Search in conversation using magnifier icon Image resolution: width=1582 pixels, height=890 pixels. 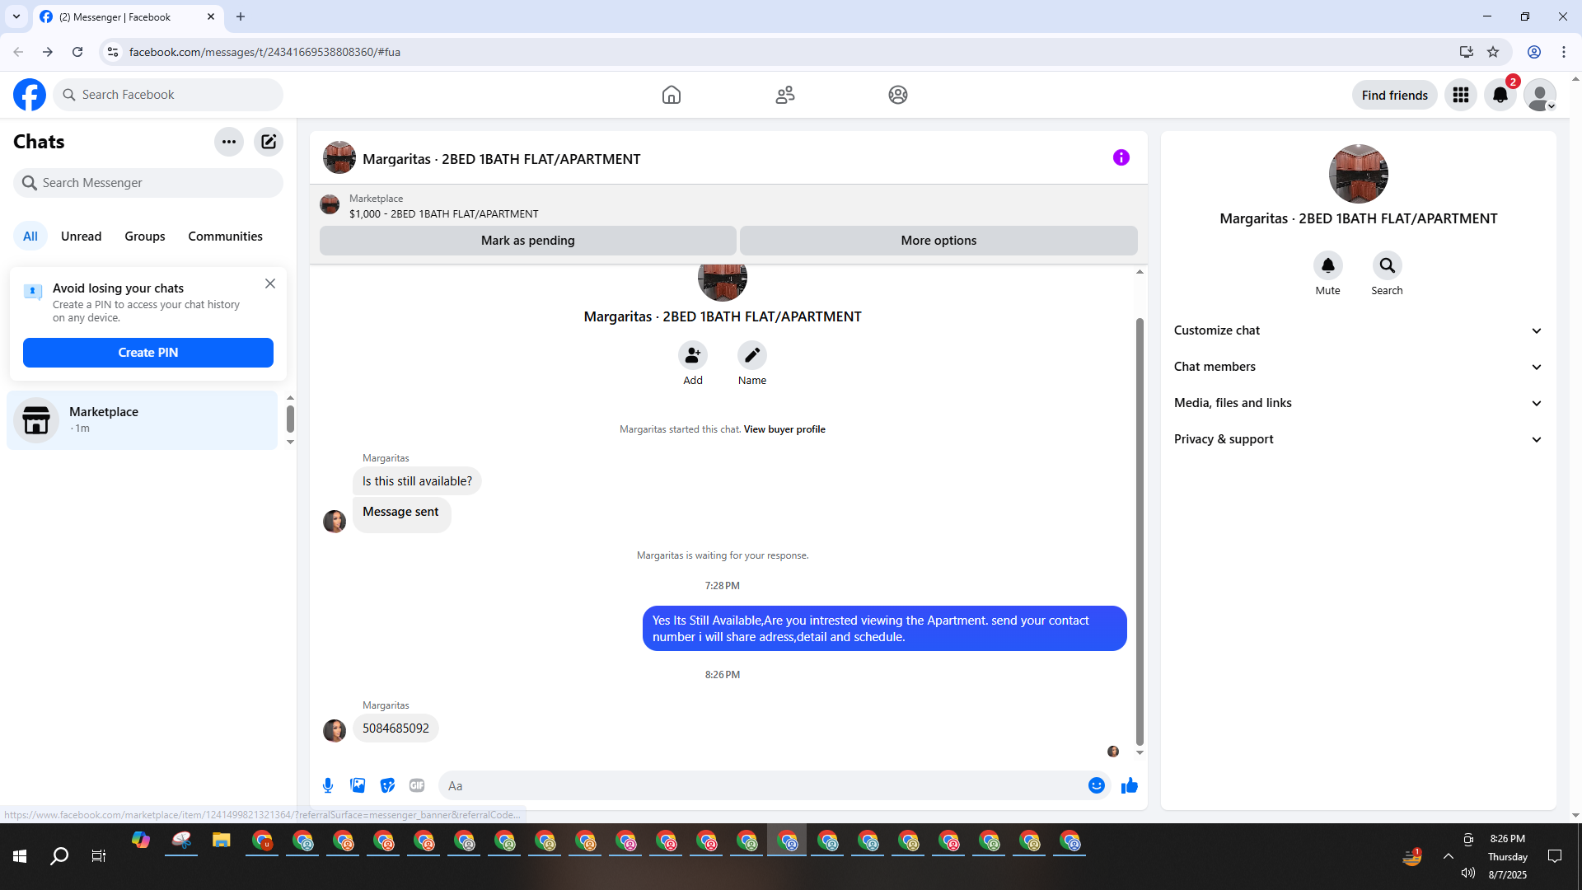[x=1388, y=265]
